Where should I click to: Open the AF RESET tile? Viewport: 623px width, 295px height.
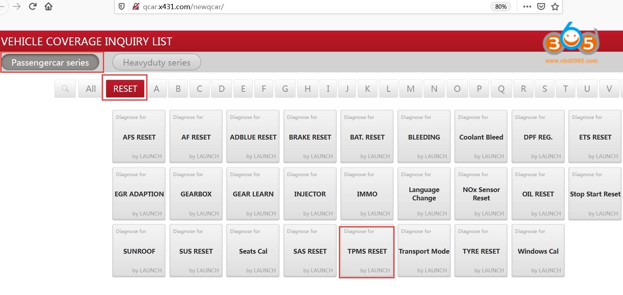[x=196, y=137]
